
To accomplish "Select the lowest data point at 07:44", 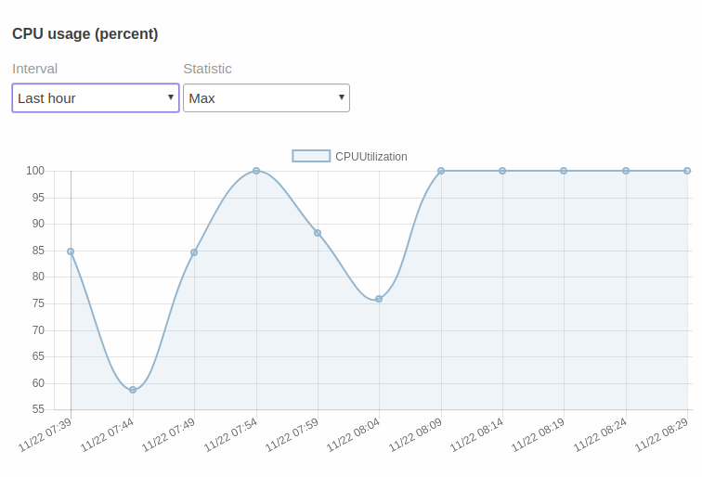I will point(133,390).
